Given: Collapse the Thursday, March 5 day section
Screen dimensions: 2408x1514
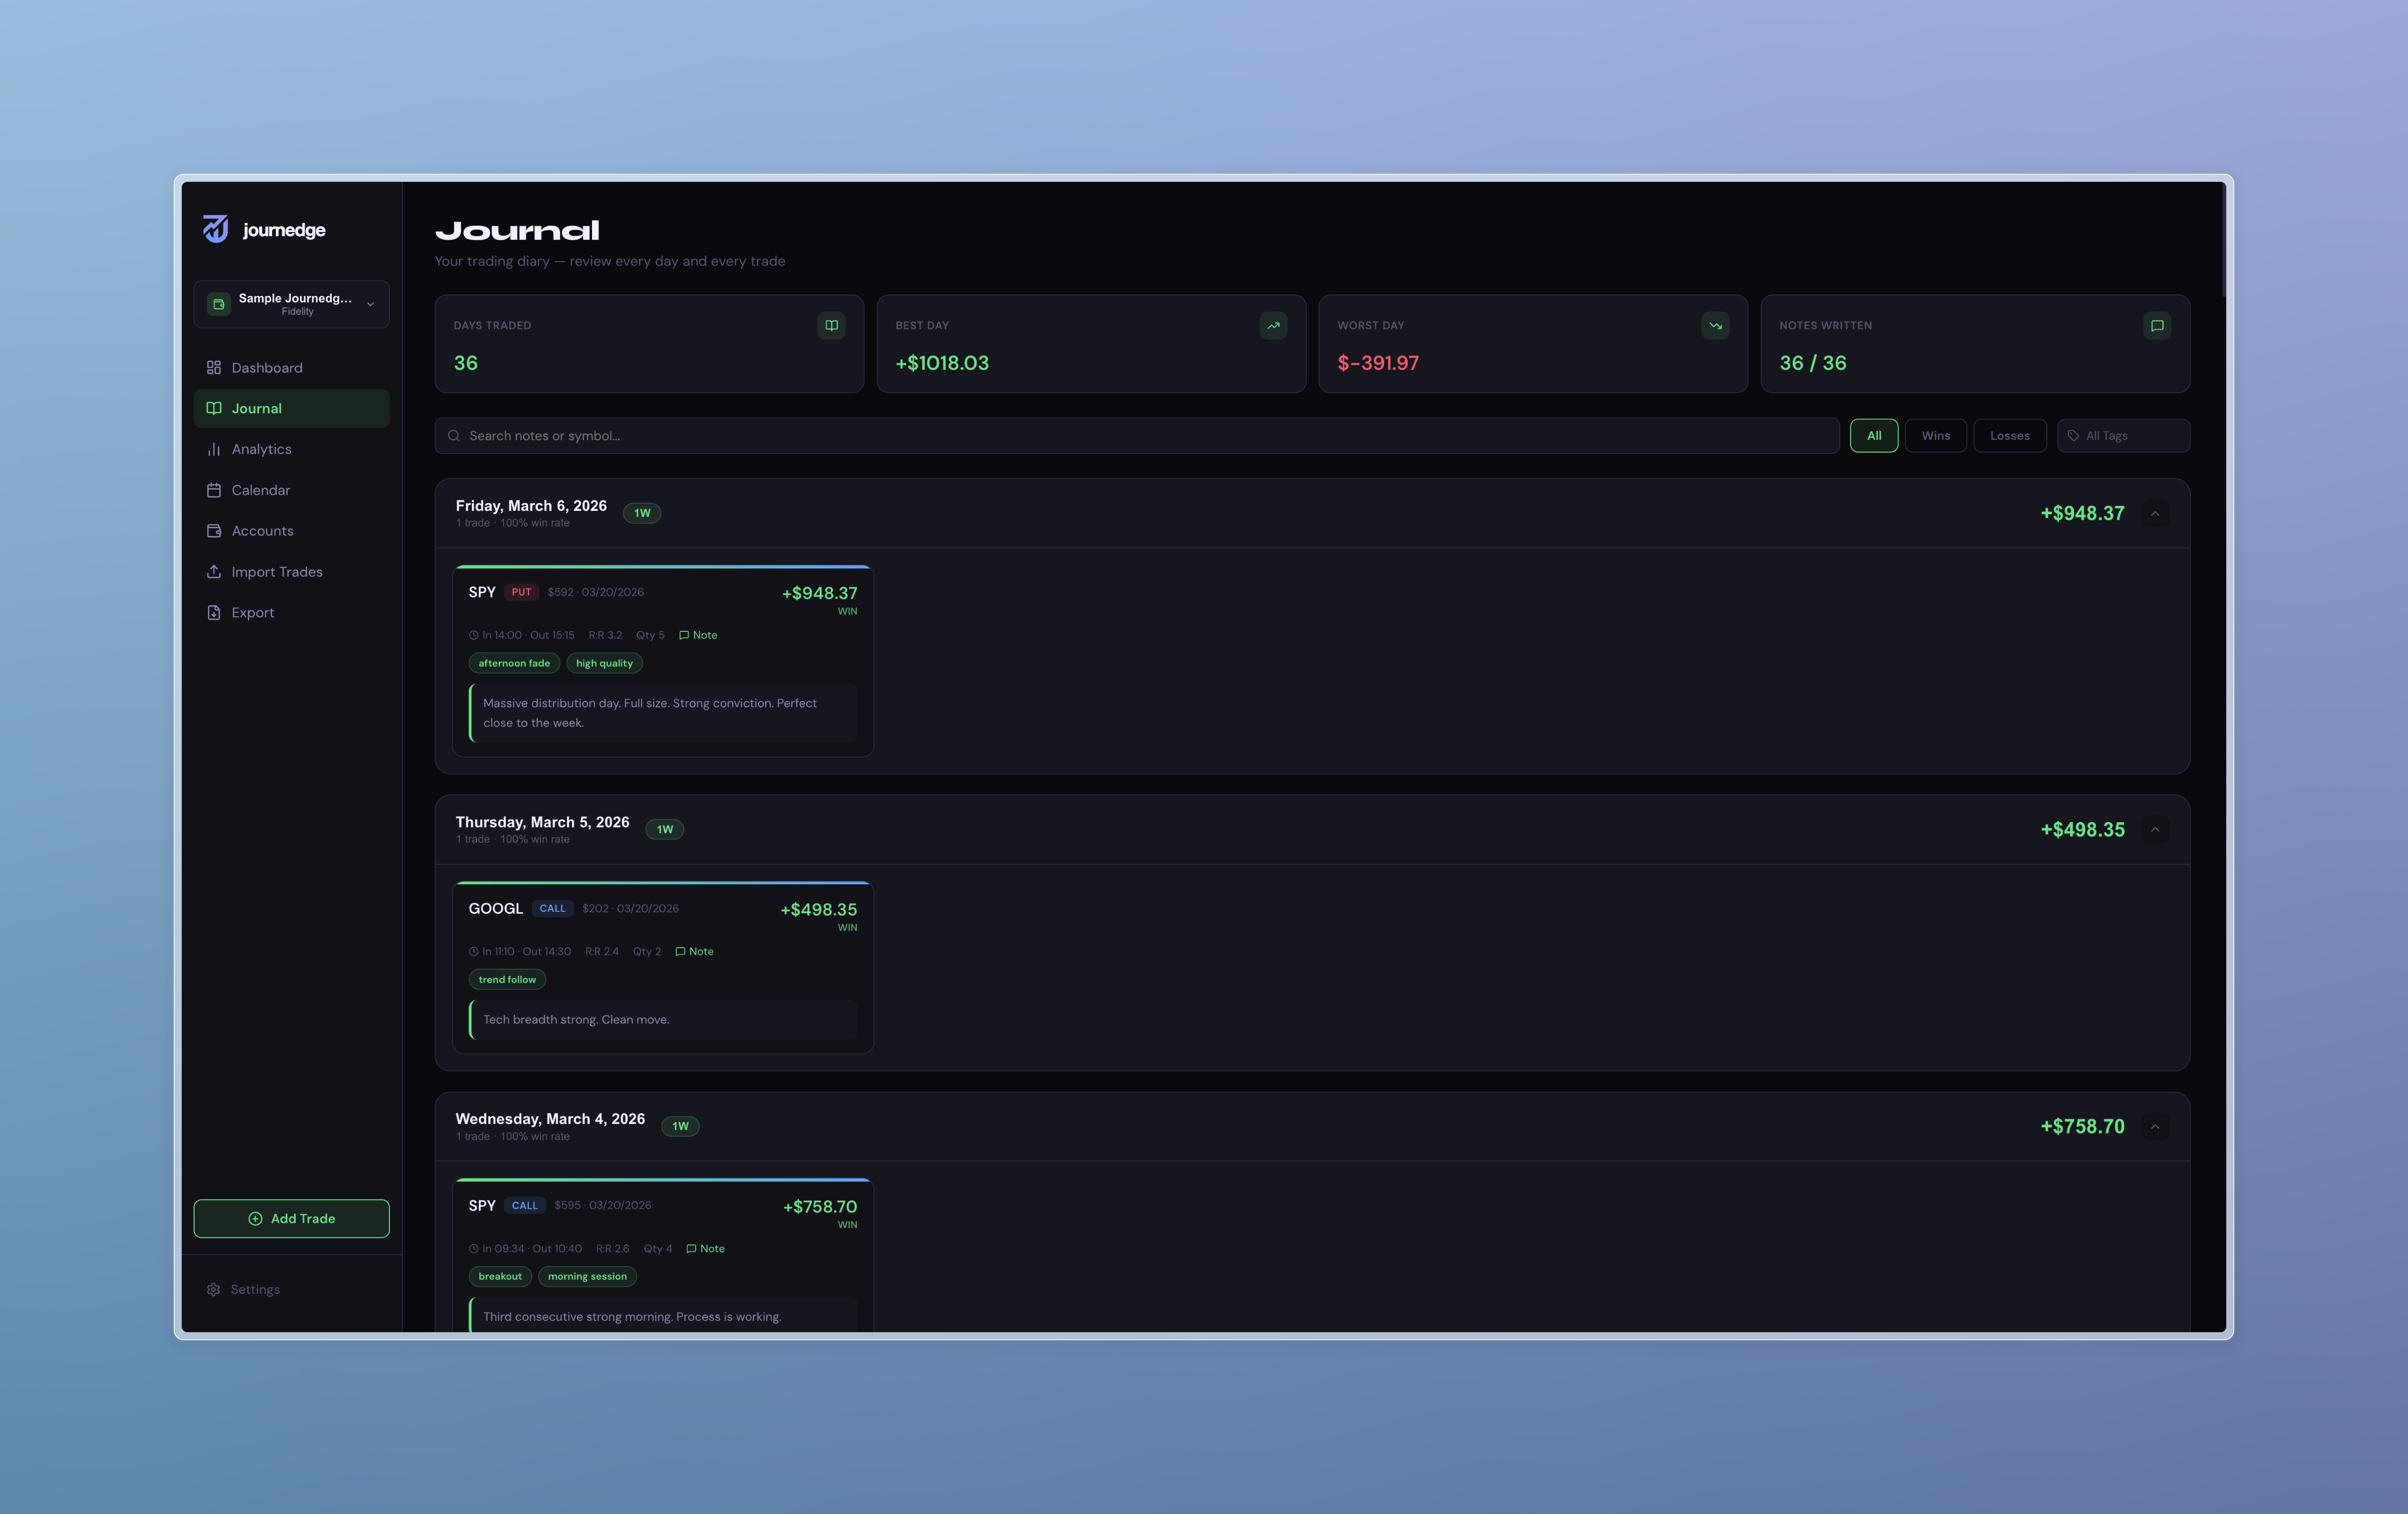Looking at the screenshot, I should tap(2155, 830).
